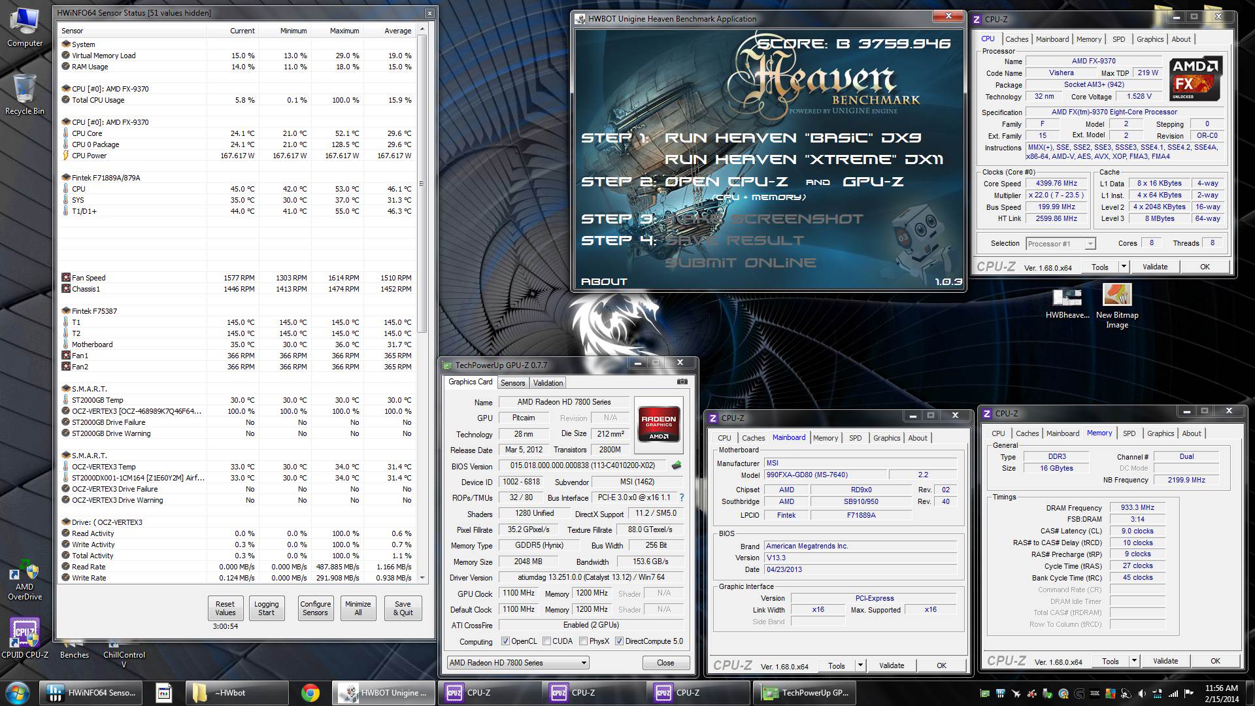This screenshot has height=706, width=1255.
Task: Click the GPU-Z BIOS Version field
Action: tap(583, 466)
